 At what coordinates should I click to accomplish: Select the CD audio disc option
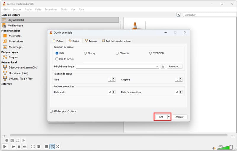117,53
